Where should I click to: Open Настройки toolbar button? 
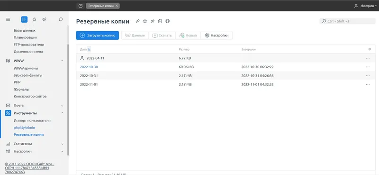[217, 35]
